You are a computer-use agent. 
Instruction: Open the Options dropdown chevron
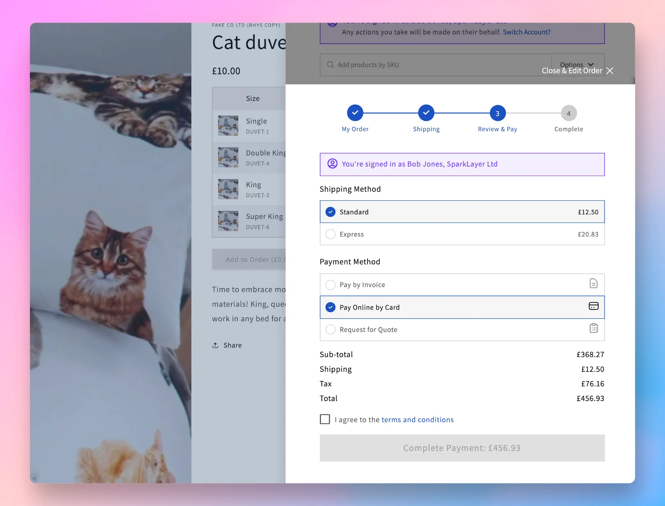(591, 65)
